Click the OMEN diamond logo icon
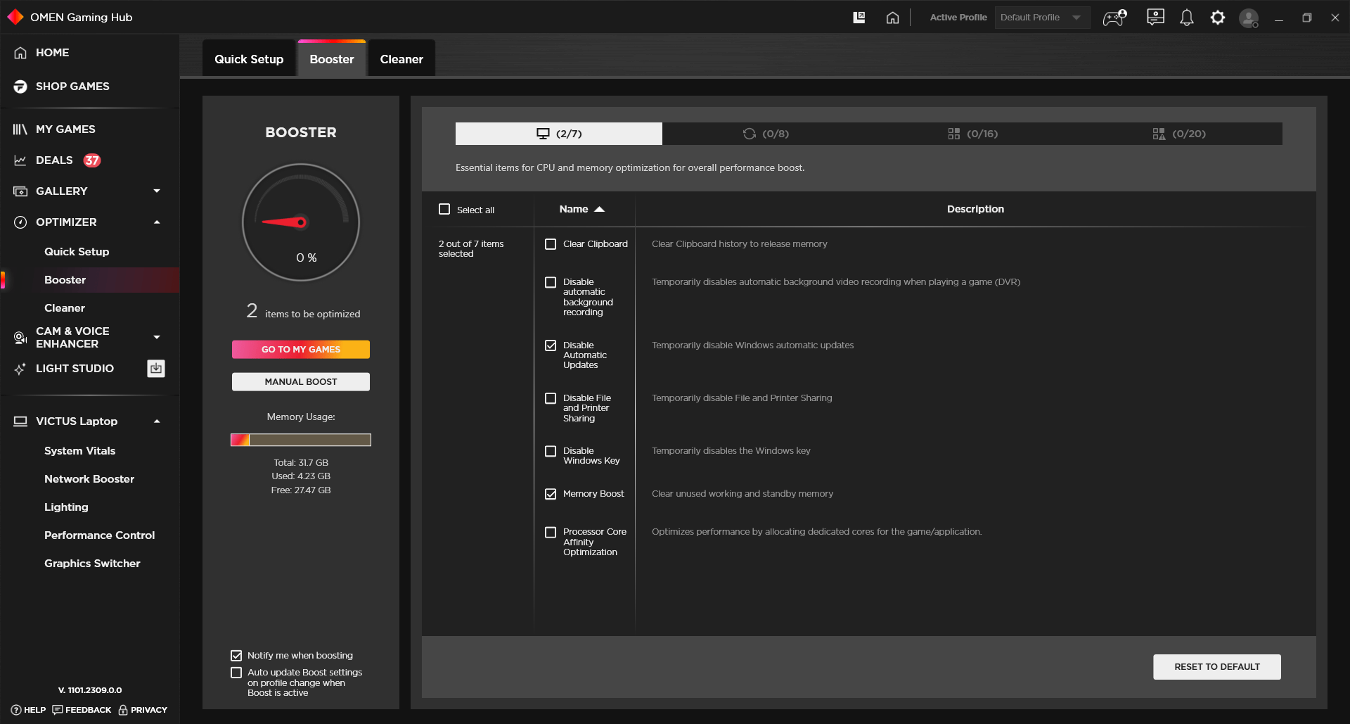The image size is (1350, 724). (15, 17)
